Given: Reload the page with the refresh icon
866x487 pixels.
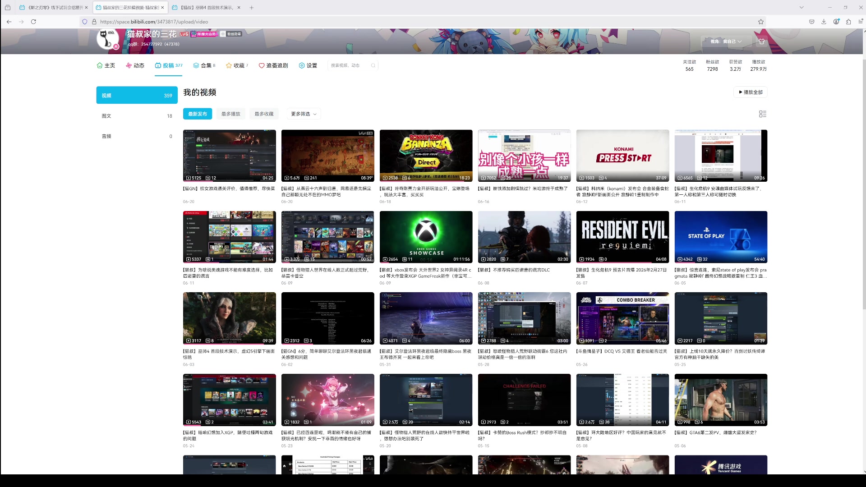Looking at the screenshot, I should point(33,22).
